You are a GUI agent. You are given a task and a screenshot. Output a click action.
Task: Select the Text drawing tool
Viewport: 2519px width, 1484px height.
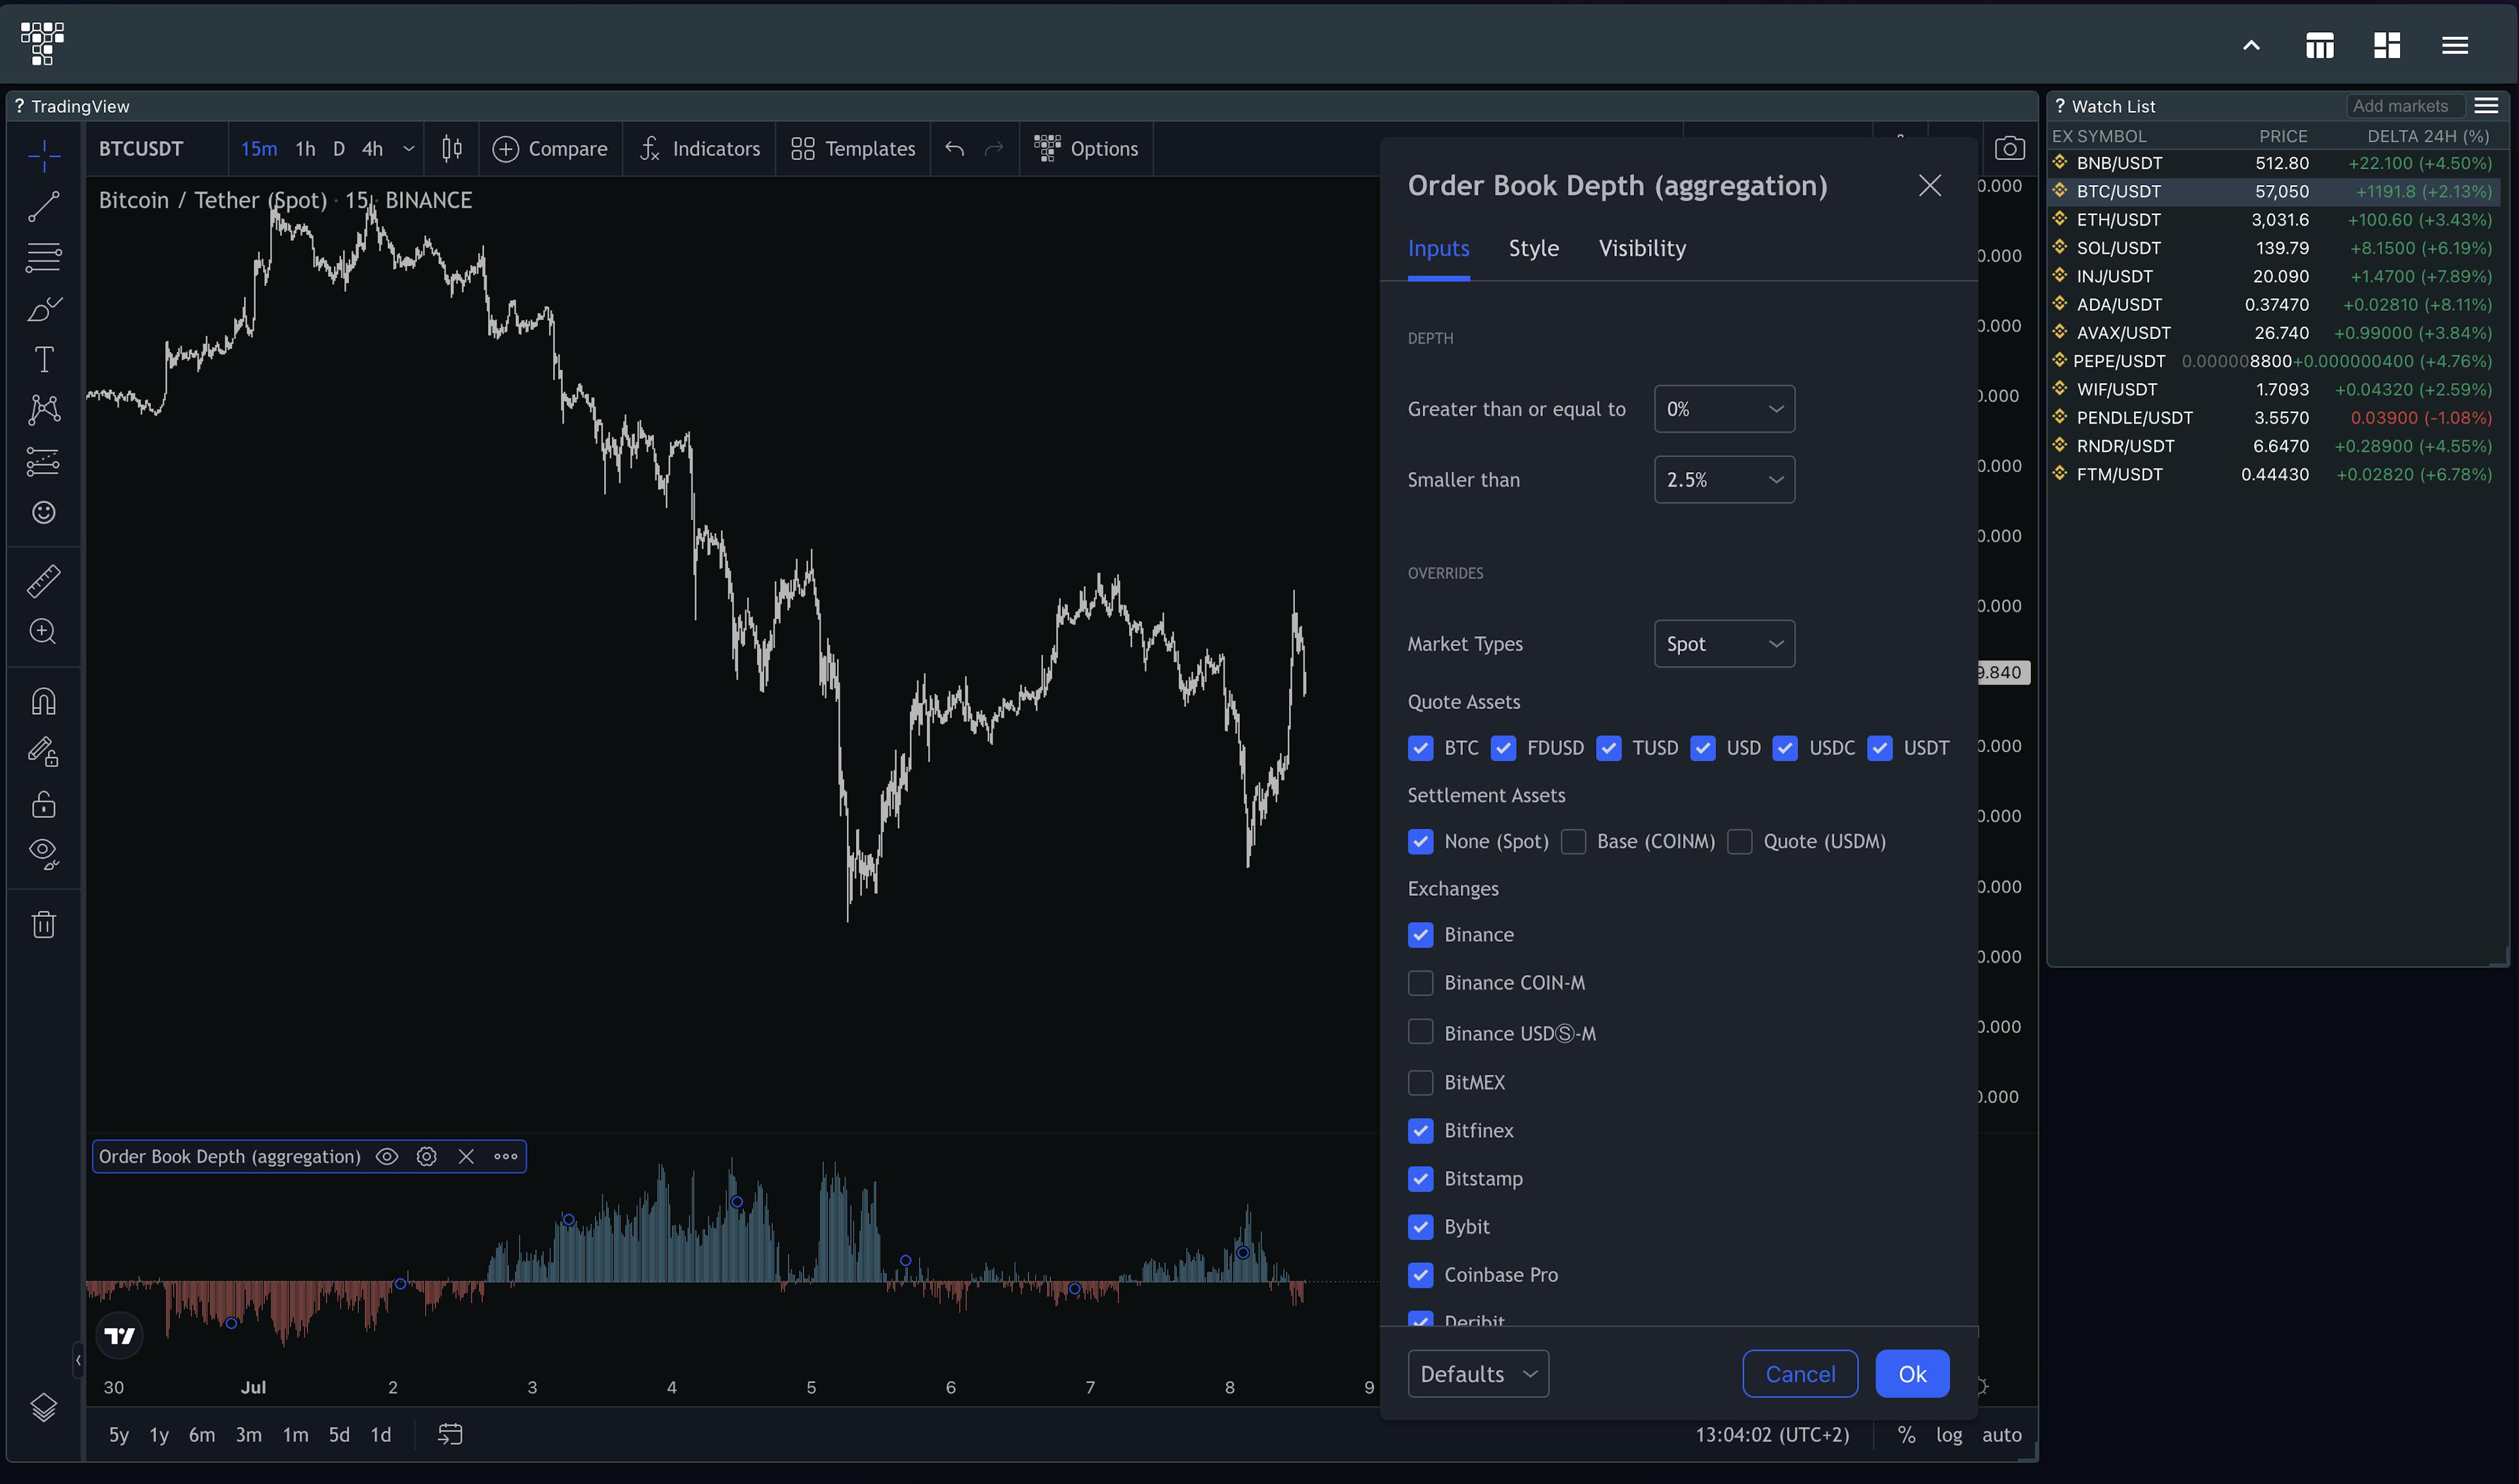tap(43, 359)
